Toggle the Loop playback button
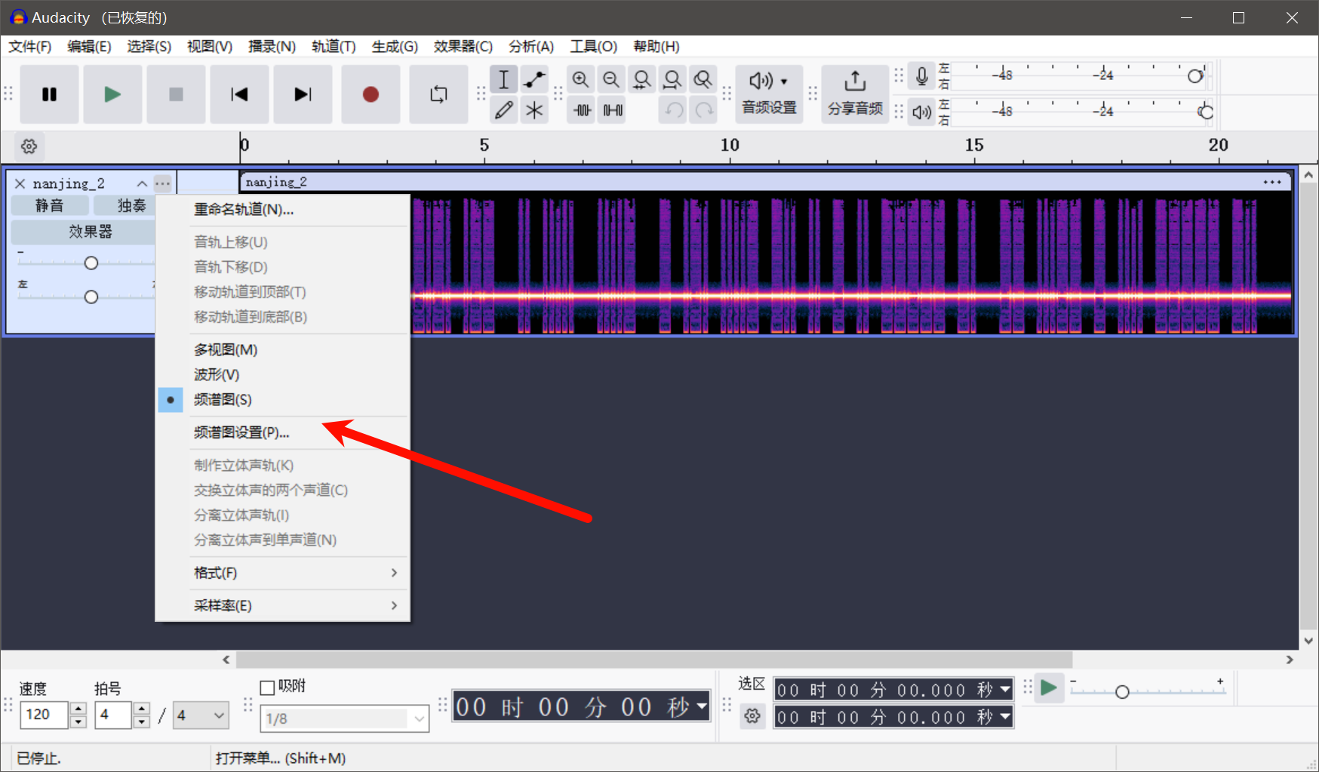Image resolution: width=1319 pixels, height=772 pixels. pyautogui.click(x=438, y=94)
